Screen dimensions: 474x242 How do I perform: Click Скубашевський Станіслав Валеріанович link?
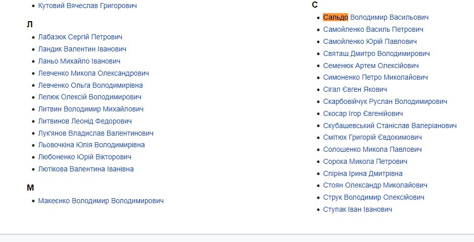[x=390, y=126]
